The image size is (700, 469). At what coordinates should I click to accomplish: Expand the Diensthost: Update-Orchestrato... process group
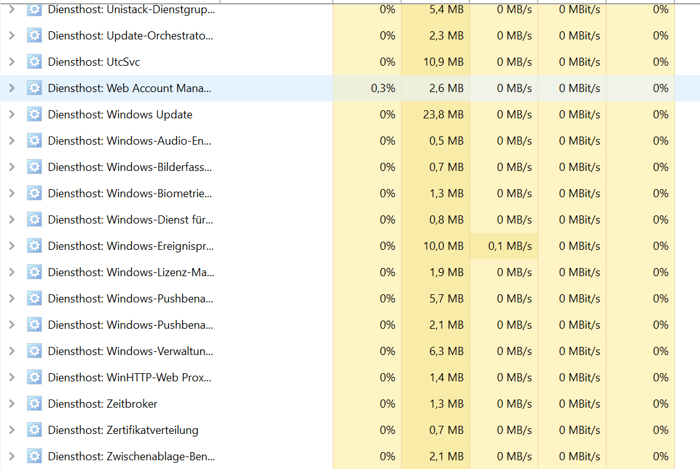(x=12, y=35)
